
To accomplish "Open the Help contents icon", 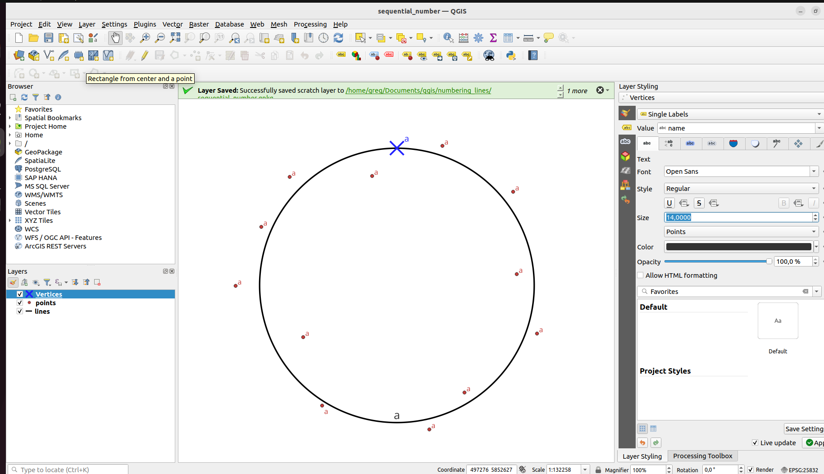I will click(533, 55).
